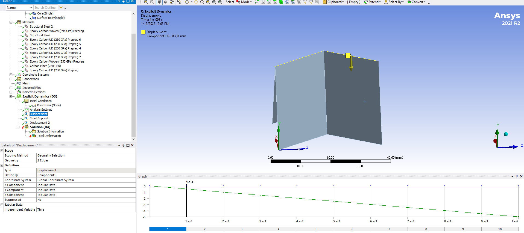The image size is (524, 233).
Task: Click the yellow displacement tag in viewport
Action: tap(348, 55)
